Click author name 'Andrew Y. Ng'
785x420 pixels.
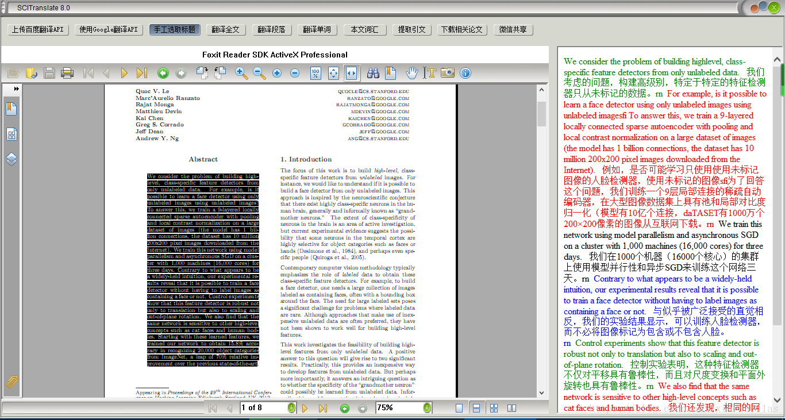coord(157,138)
